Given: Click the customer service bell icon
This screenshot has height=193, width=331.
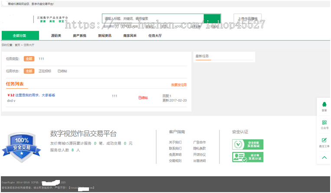Looking at the screenshot, I should click(324, 104).
